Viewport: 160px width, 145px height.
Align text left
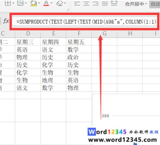coord(77,4)
